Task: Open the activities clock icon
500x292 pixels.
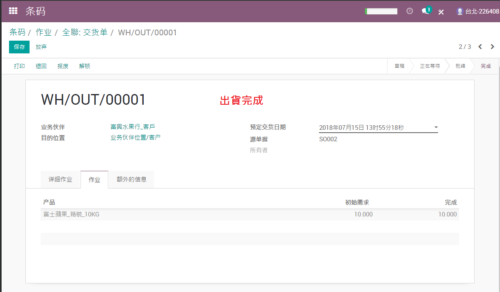Action: [x=409, y=11]
